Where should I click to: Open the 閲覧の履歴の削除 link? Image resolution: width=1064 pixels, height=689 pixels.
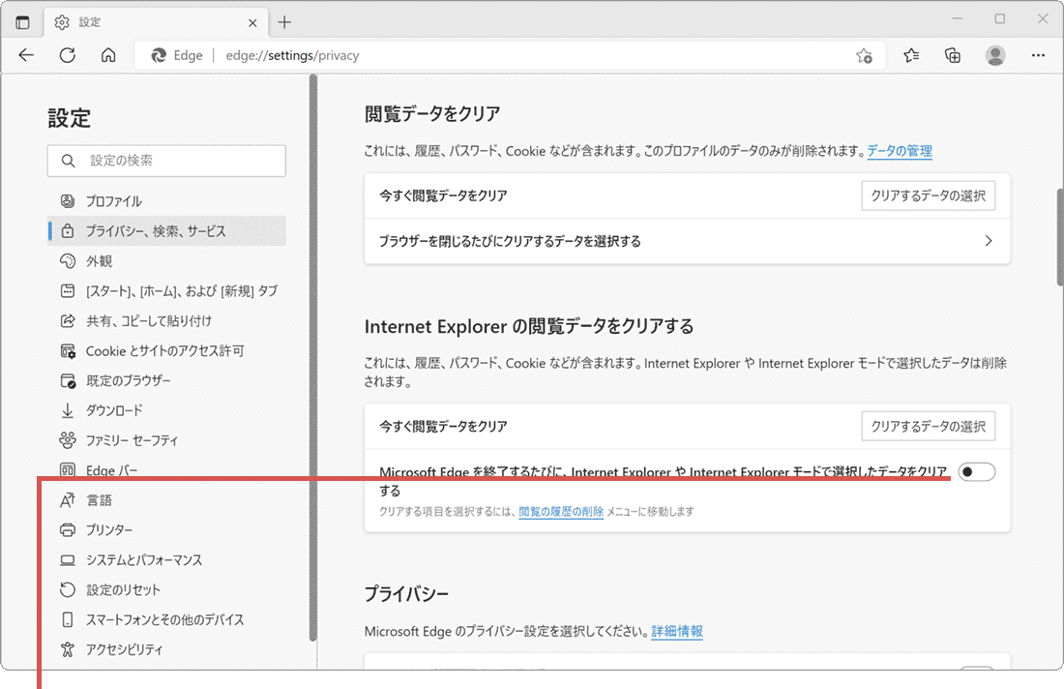560,512
